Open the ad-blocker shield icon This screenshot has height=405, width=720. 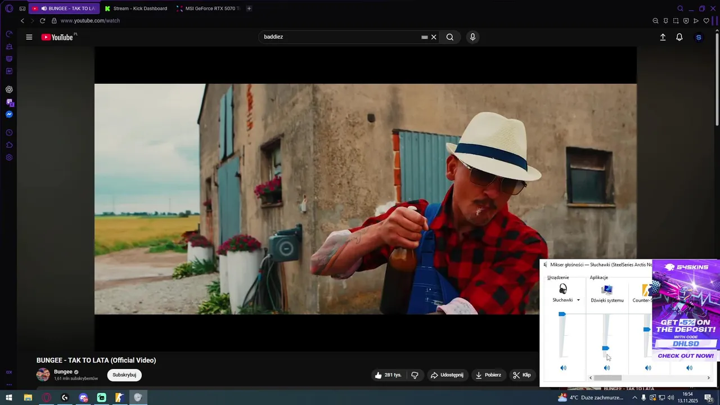686,21
